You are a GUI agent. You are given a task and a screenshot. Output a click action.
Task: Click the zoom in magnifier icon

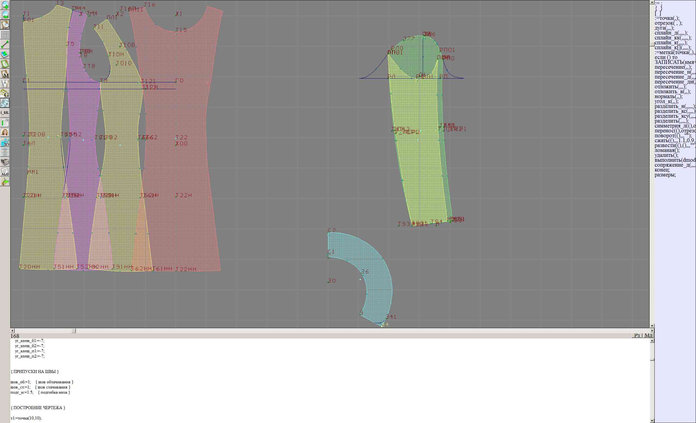click(5, 5)
